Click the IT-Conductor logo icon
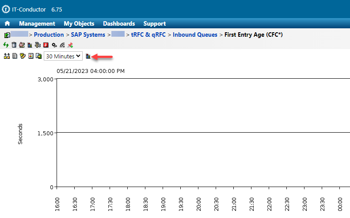 pos(6,9)
